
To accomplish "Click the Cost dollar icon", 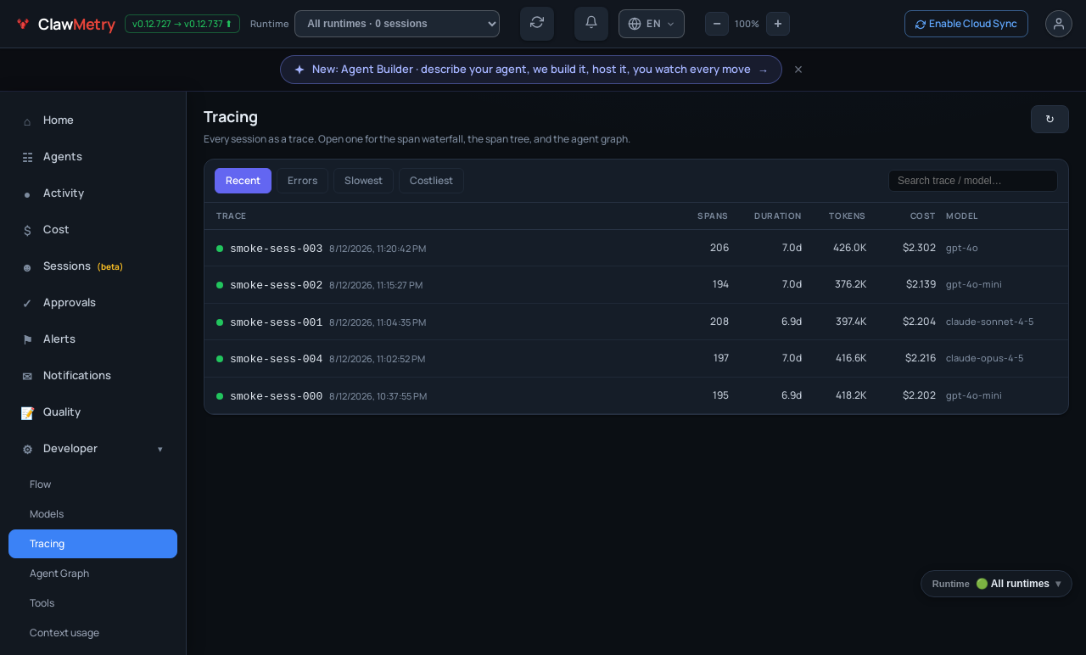I will tap(27, 231).
